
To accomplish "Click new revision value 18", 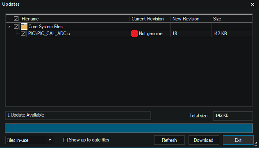I will tap(175, 34).
